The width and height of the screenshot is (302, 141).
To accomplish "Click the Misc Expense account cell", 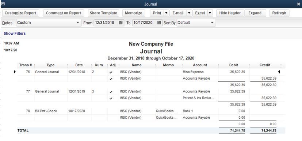I will (x=193, y=72).
